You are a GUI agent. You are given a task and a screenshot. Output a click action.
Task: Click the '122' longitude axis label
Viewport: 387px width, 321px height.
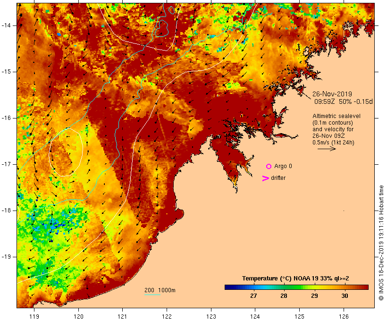[x=167, y=317]
